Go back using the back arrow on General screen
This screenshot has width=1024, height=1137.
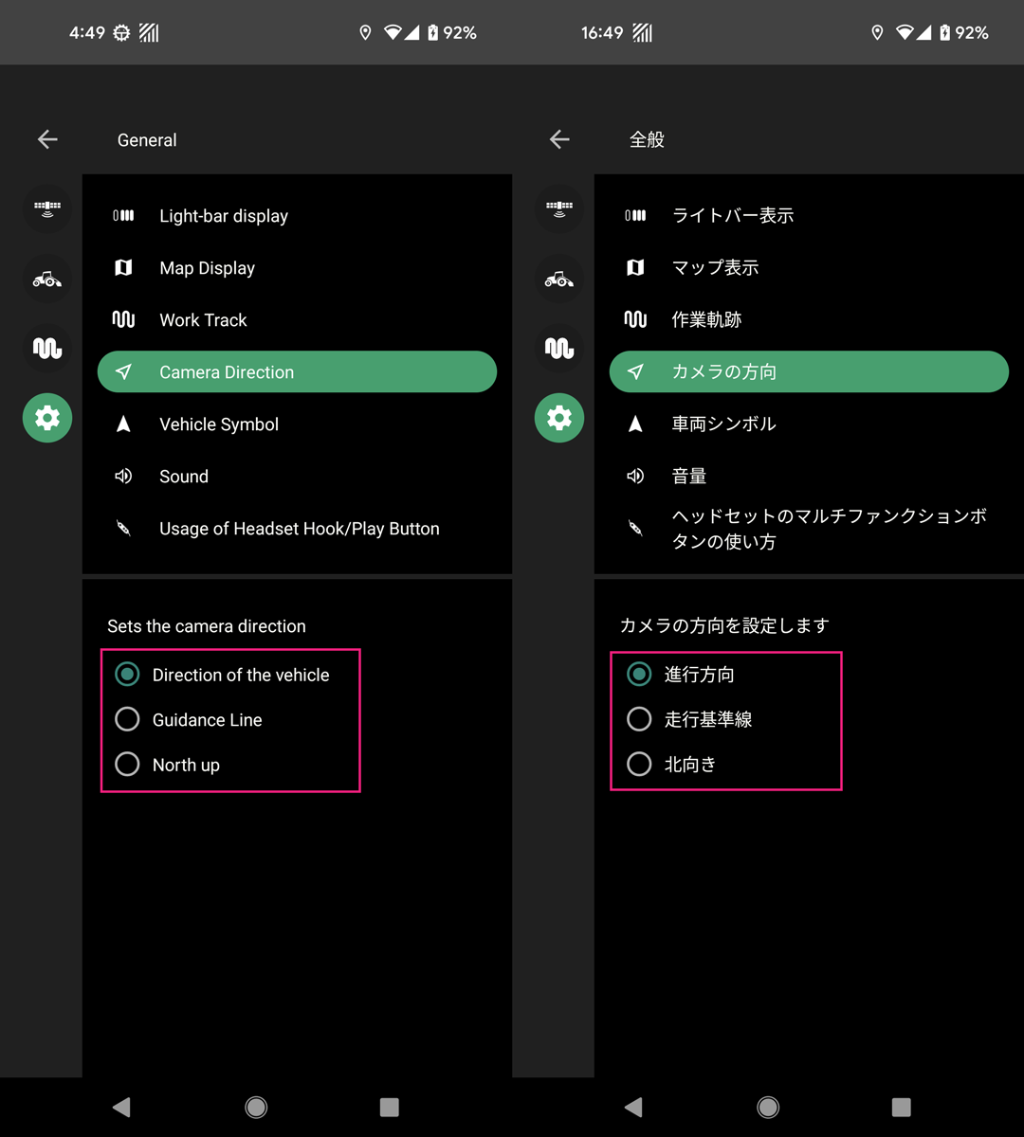point(47,139)
